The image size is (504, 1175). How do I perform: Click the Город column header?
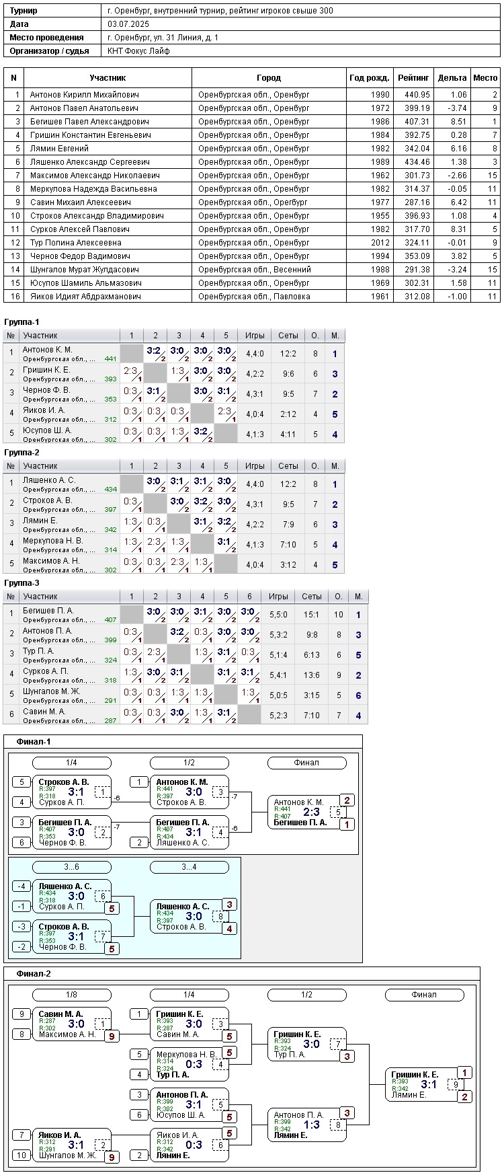coord(269,78)
